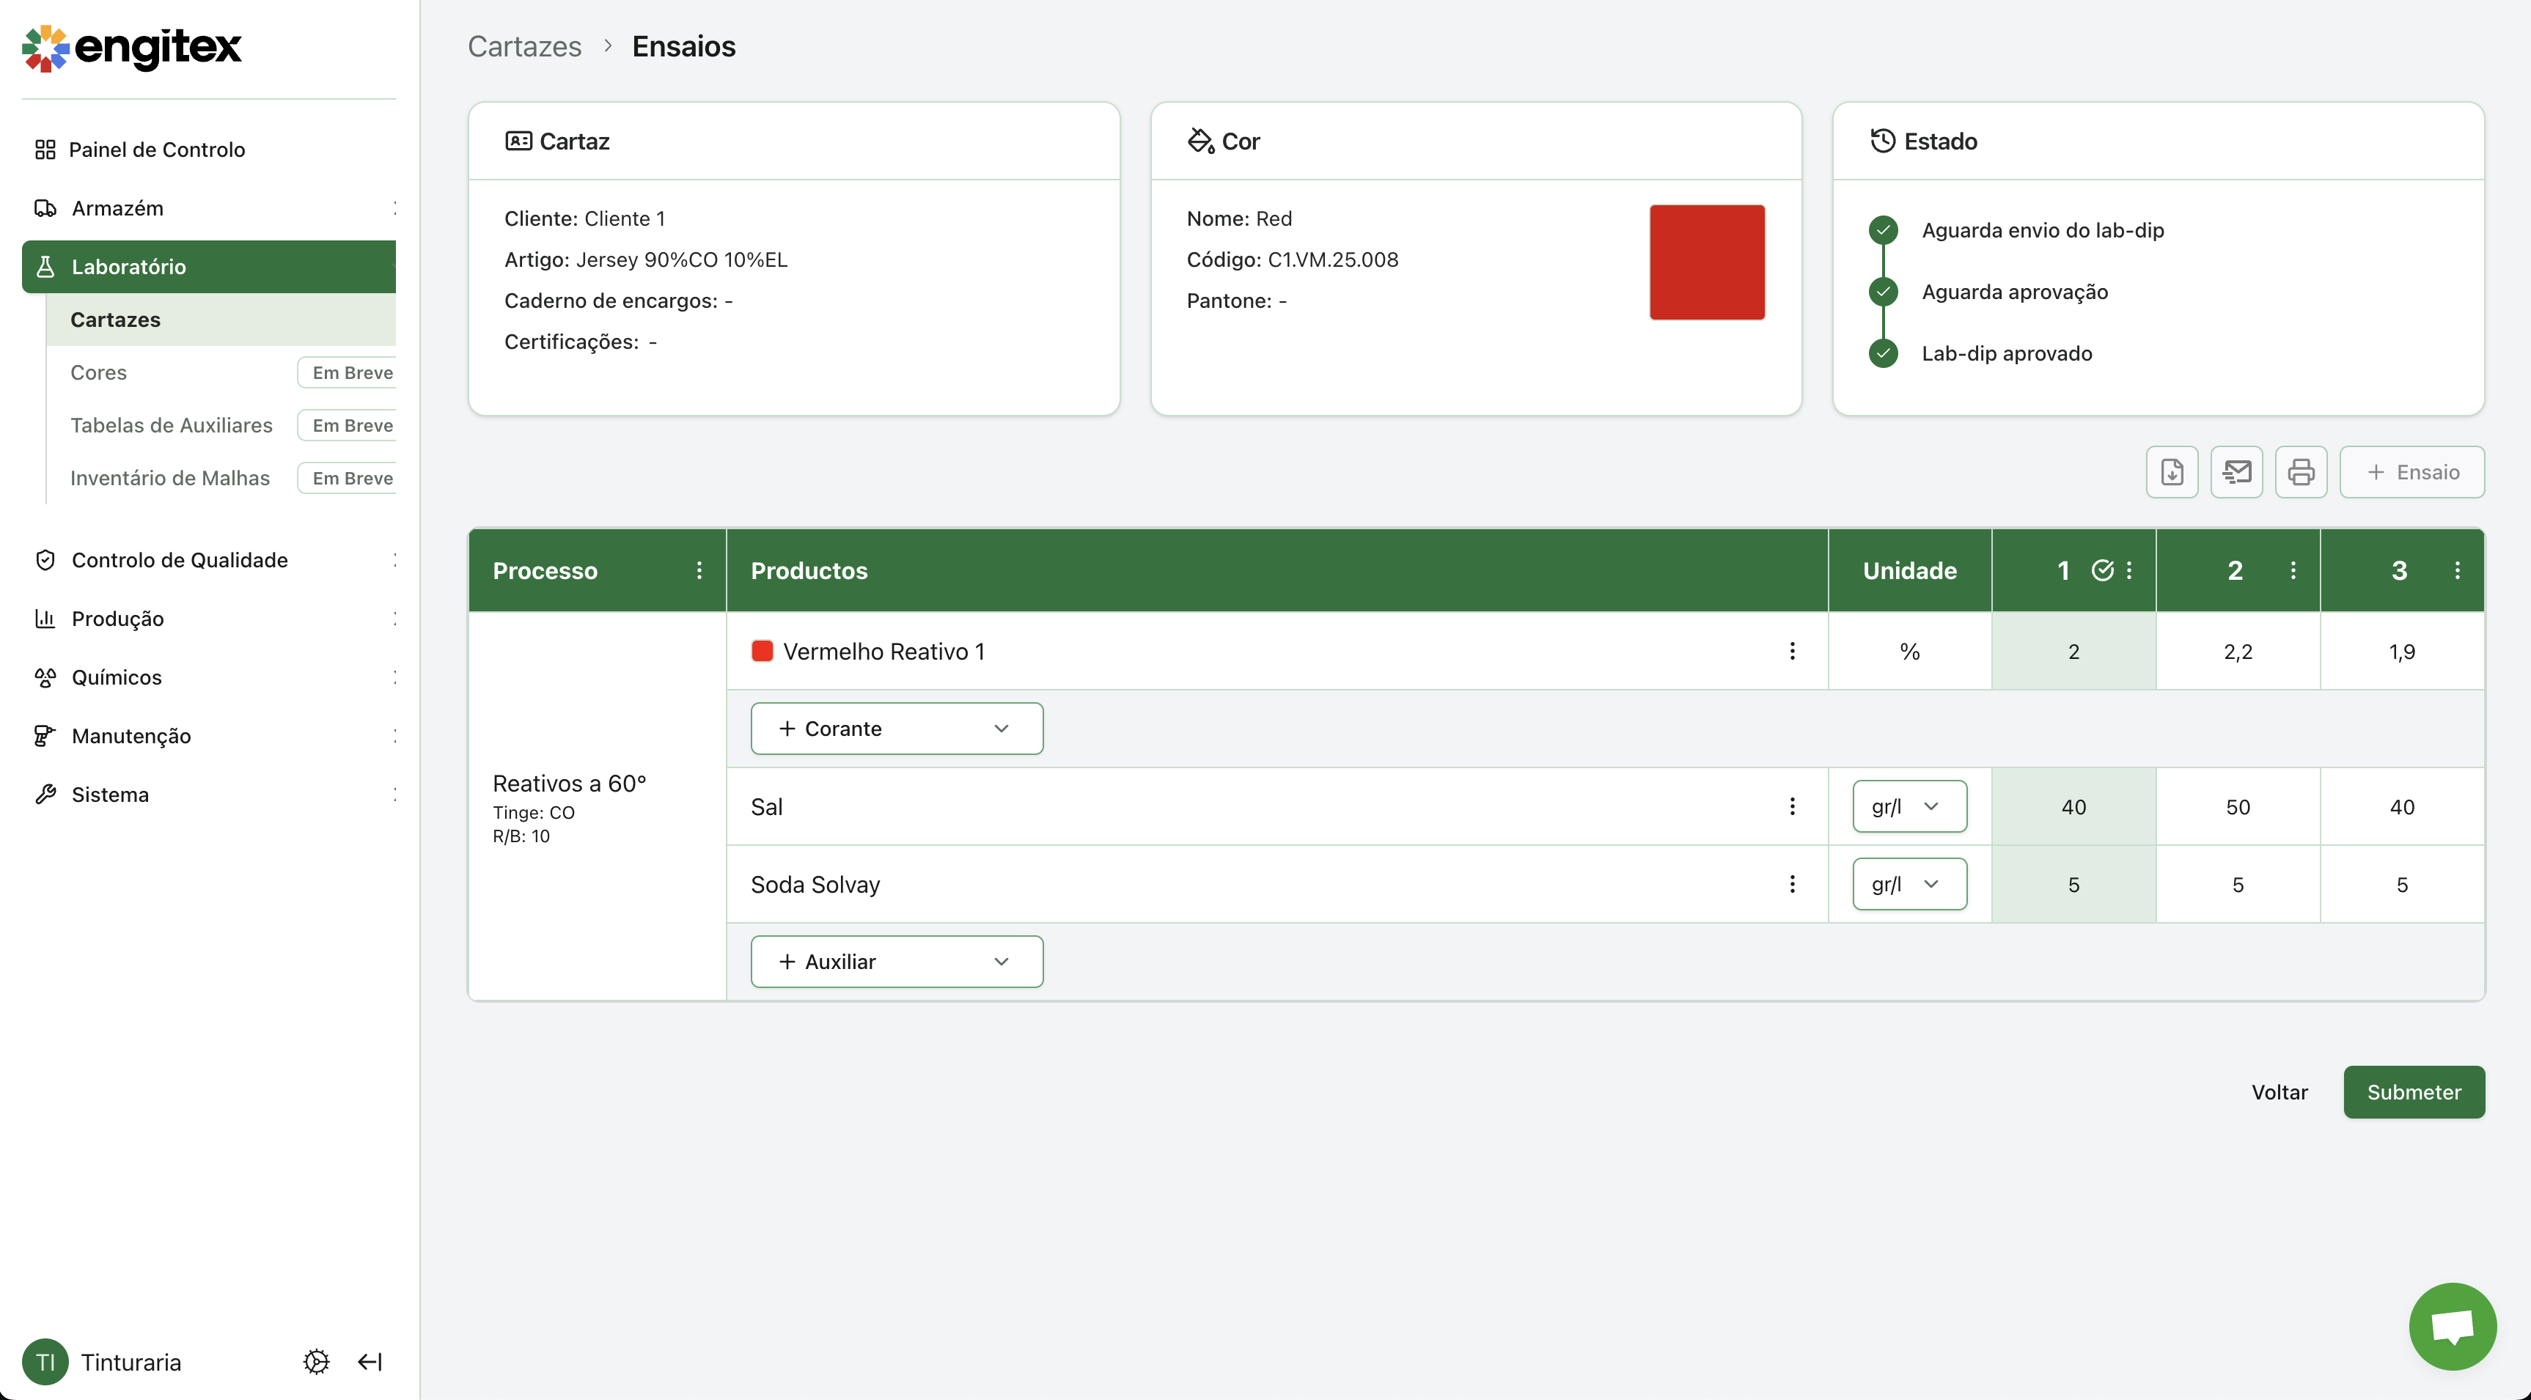This screenshot has width=2531, height=1400.
Task: Click the Aguarda aprovação status check
Action: [x=1883, y=292]
